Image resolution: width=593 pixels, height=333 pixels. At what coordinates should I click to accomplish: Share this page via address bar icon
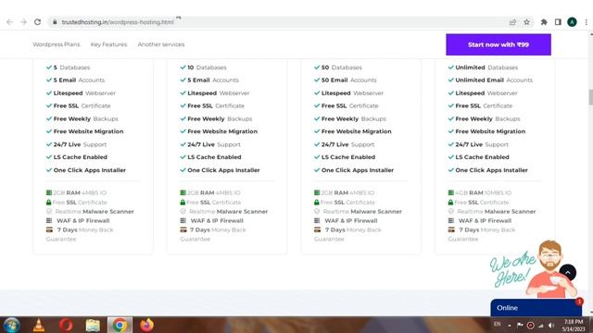tap(512, 22)
